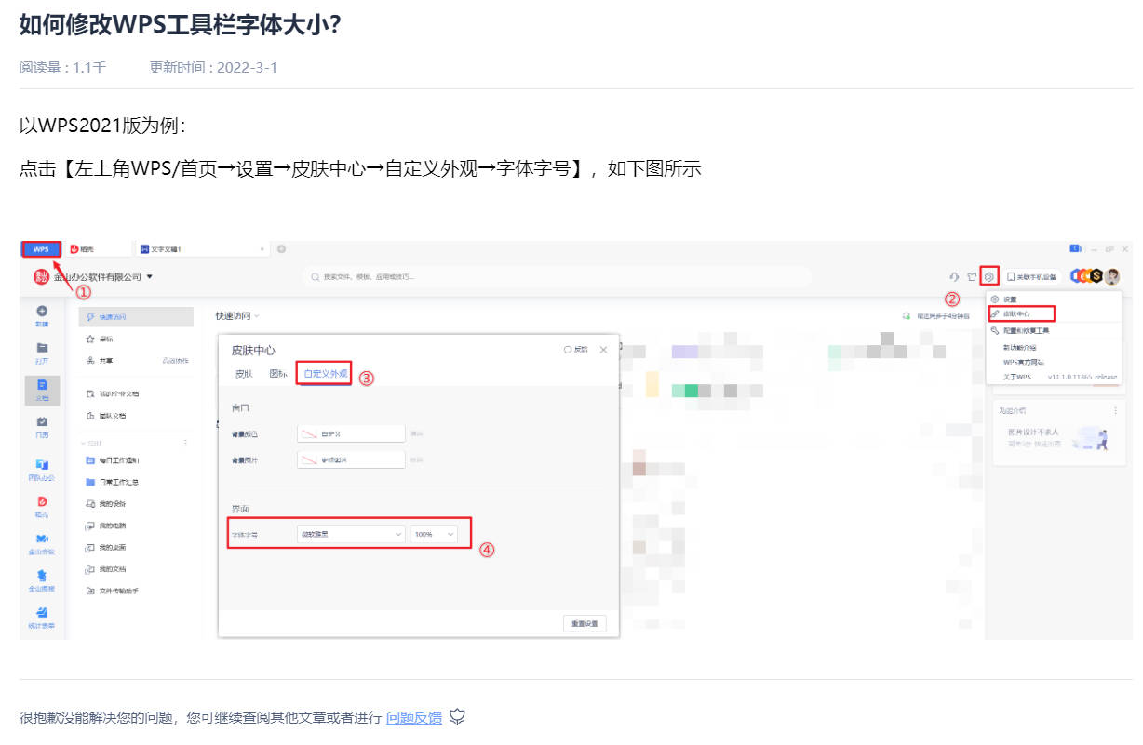Switch to the 皮肤 tab in 皮肤中心
Viewport: 1143px width, 745px height.
tap(244, 374)
